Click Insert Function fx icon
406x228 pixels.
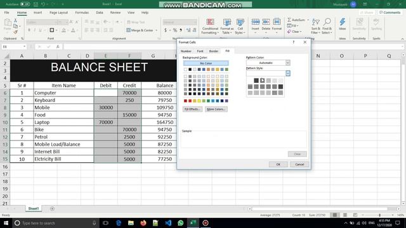pos(58,46)
